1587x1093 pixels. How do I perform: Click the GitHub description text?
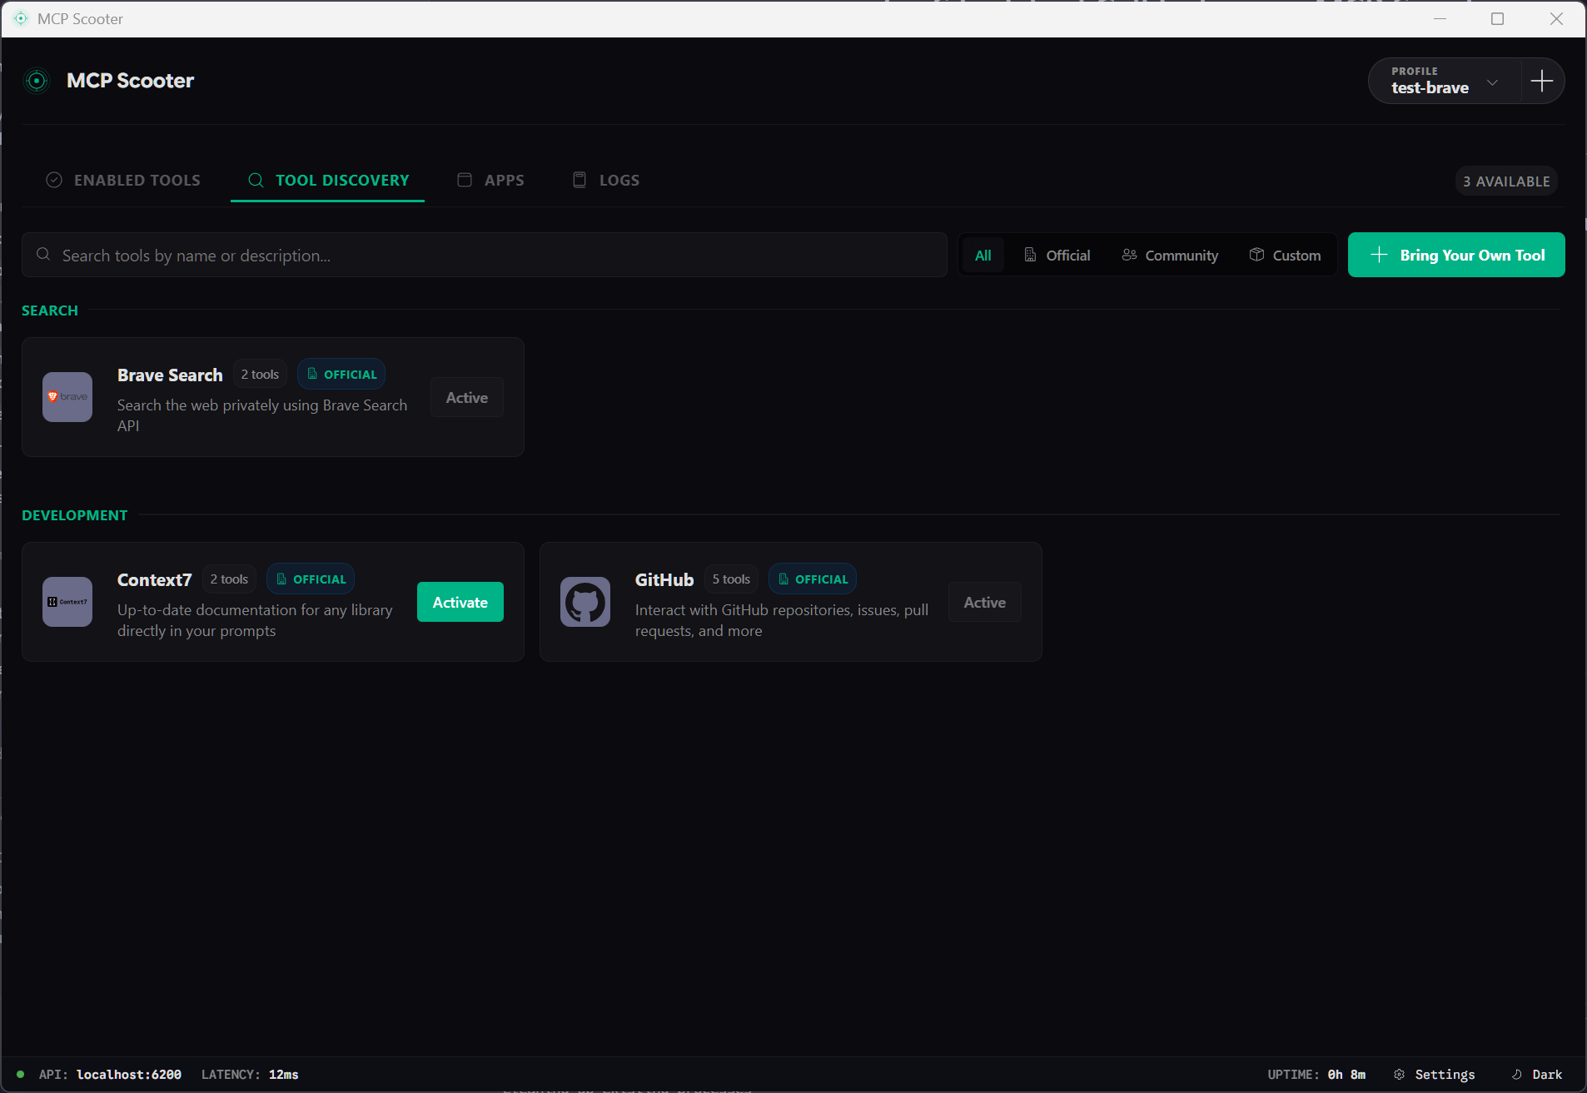coord(782,620)
